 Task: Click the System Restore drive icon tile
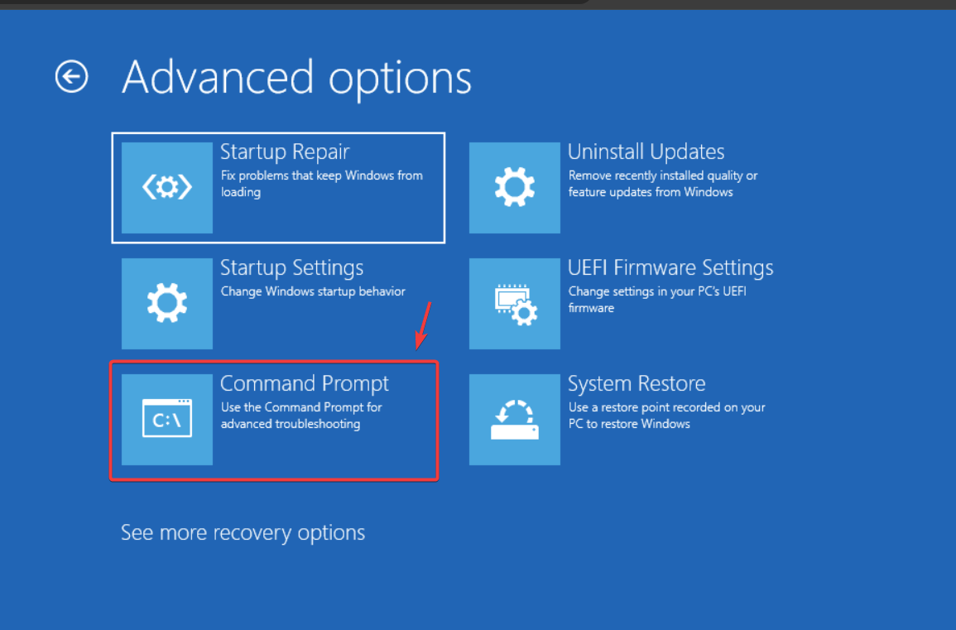point(515,420)
